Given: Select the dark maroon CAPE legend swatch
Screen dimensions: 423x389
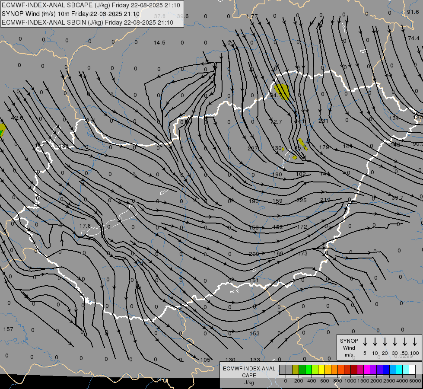Looking at the screenshot, I should point(354,370).
